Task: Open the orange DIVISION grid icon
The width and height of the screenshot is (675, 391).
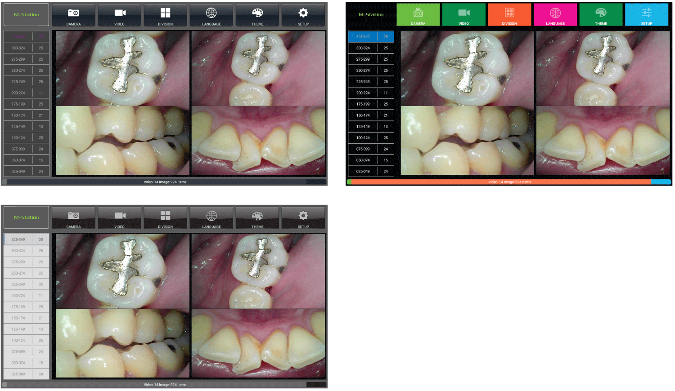Action: 509,15
